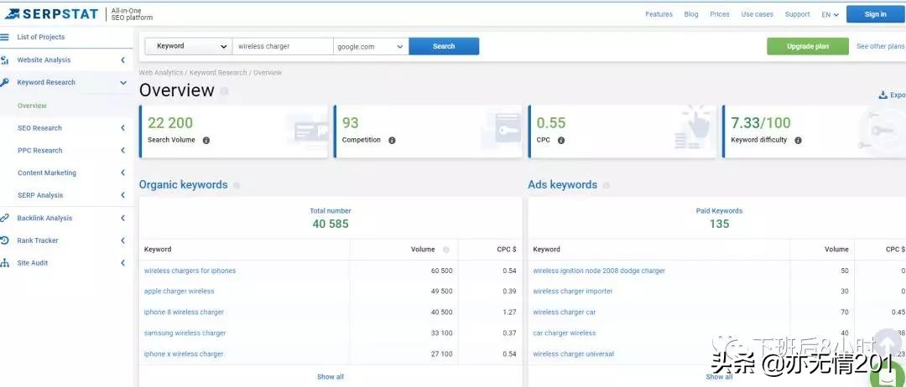Open keyword iphone x wireless charger

[x=184, y=354]
